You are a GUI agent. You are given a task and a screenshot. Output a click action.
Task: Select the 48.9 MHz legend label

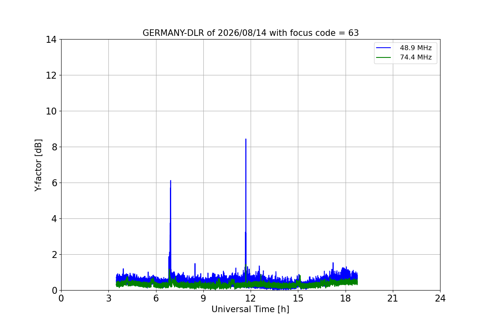pos(416,48)
